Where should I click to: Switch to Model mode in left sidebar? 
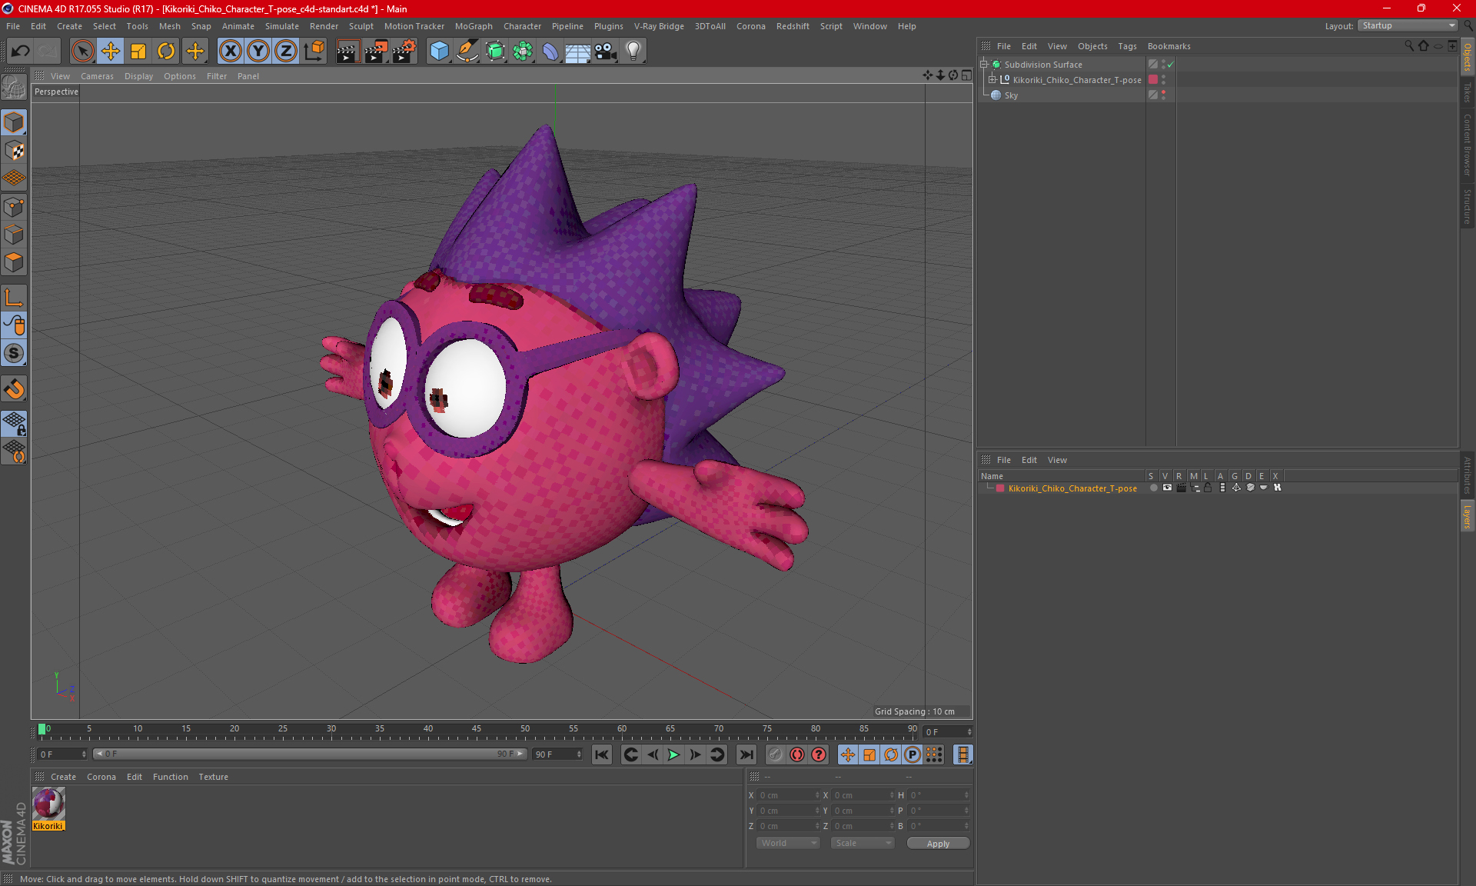pyautogui.click(x=14, y=122)
